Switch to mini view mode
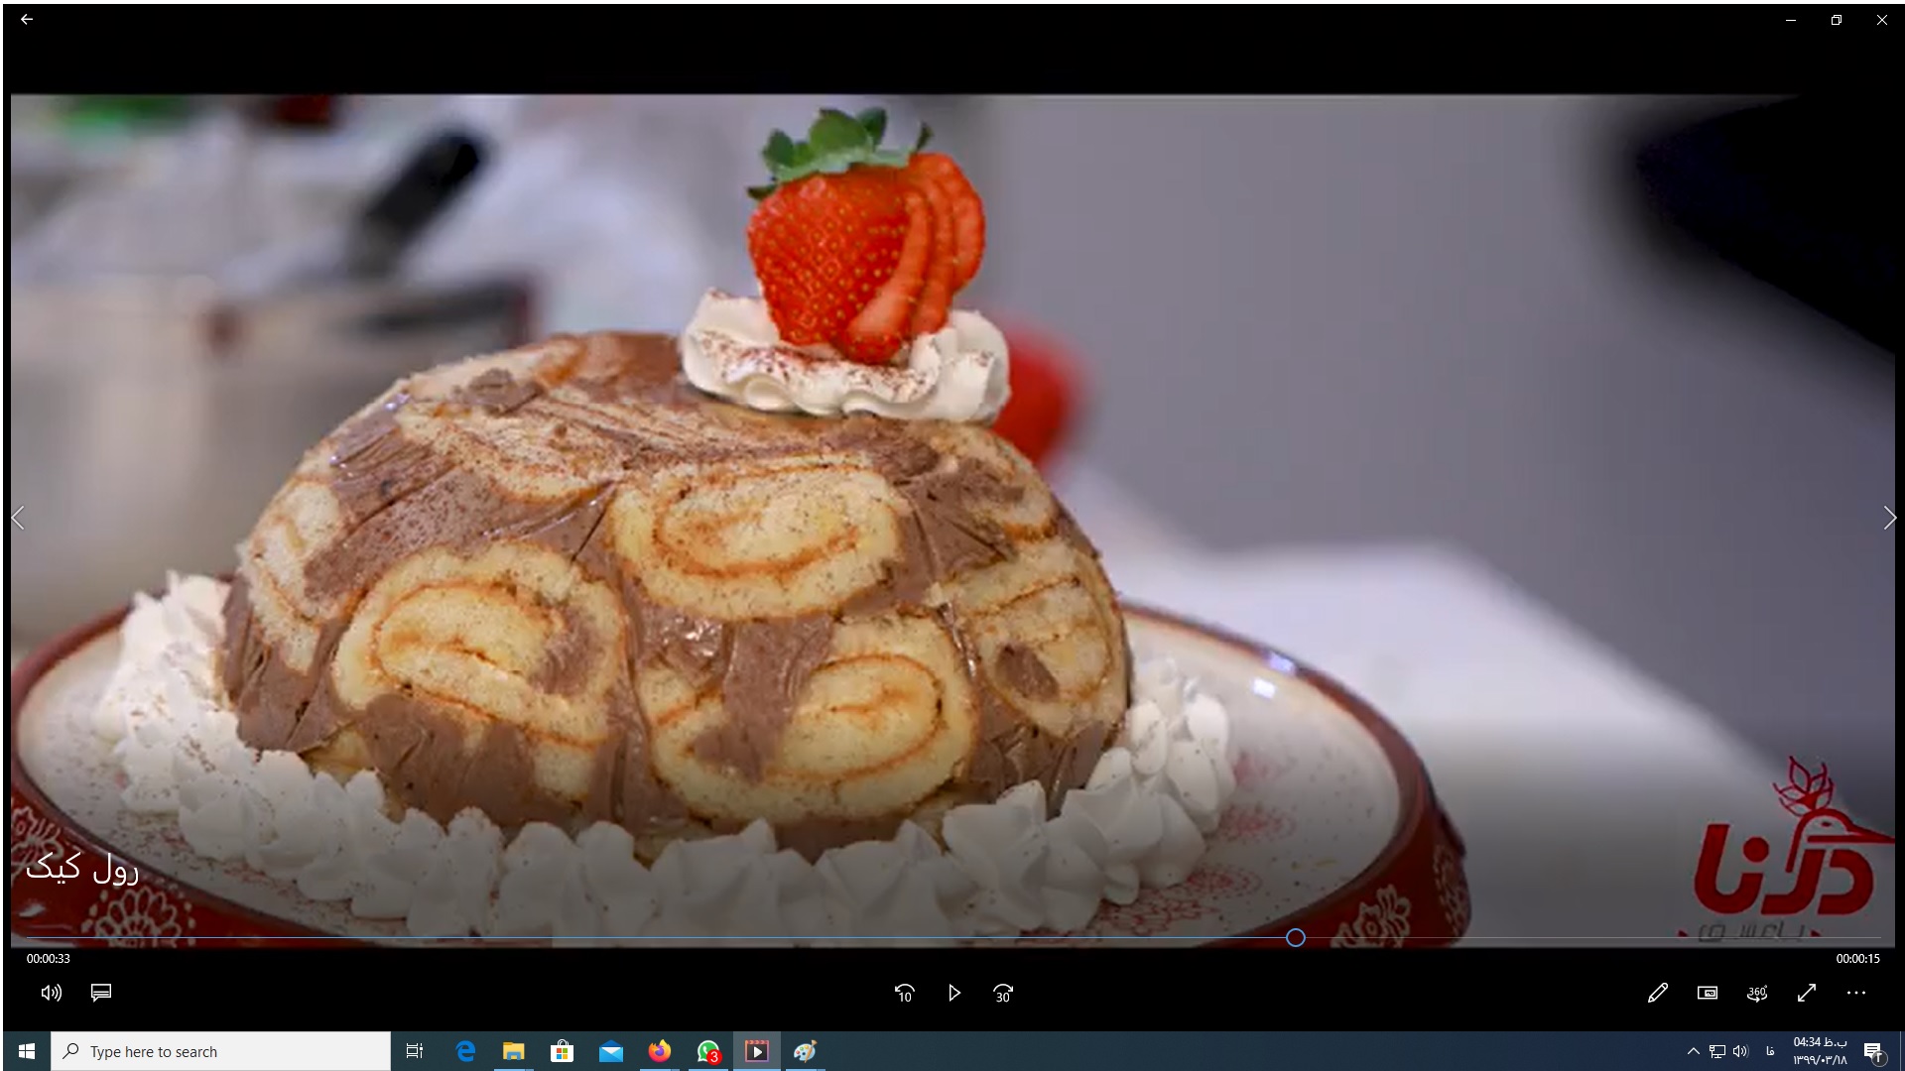 [x=1707, y=993]
